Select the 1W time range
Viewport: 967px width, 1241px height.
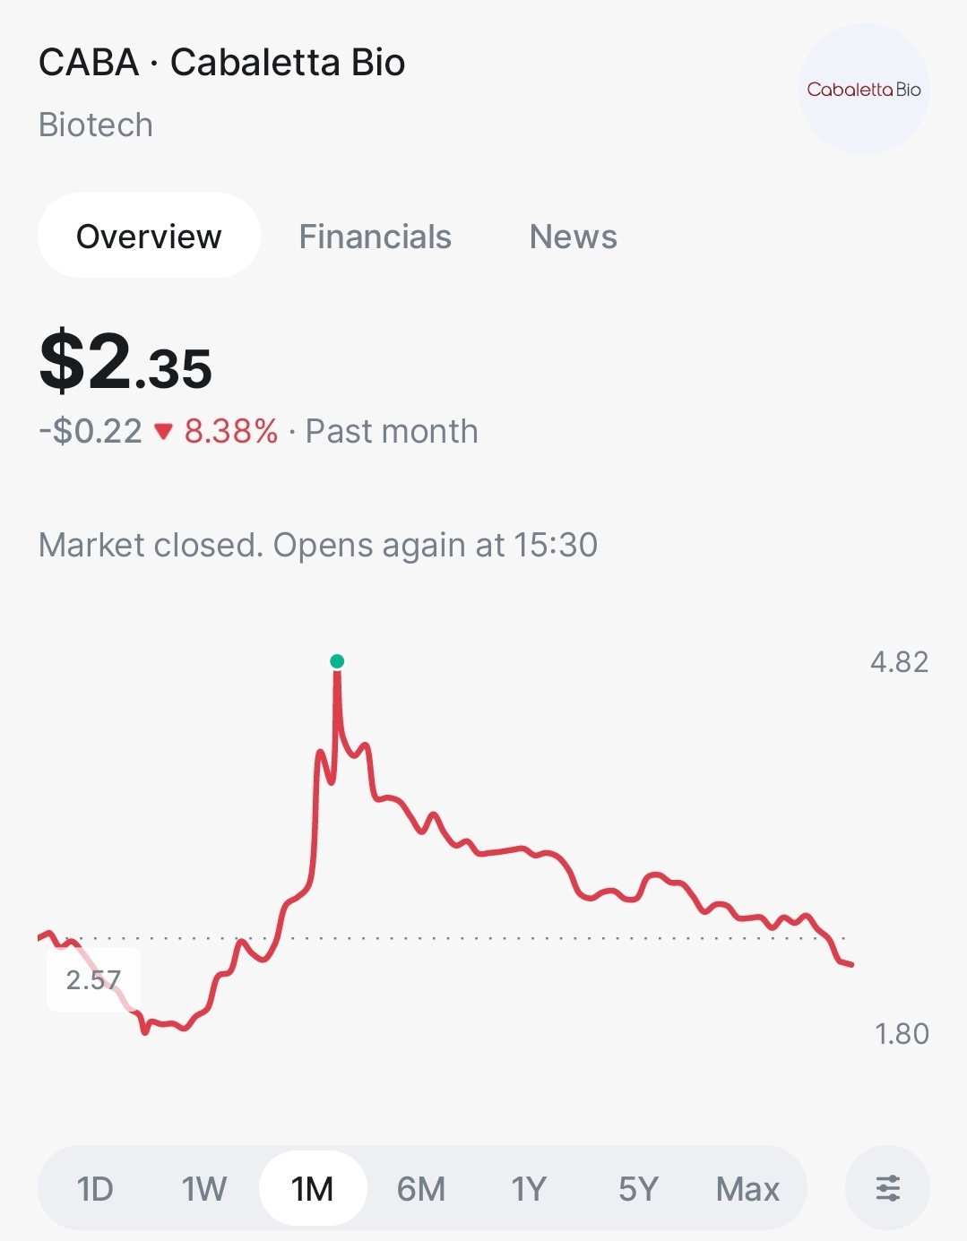[x=204, y=1189]
